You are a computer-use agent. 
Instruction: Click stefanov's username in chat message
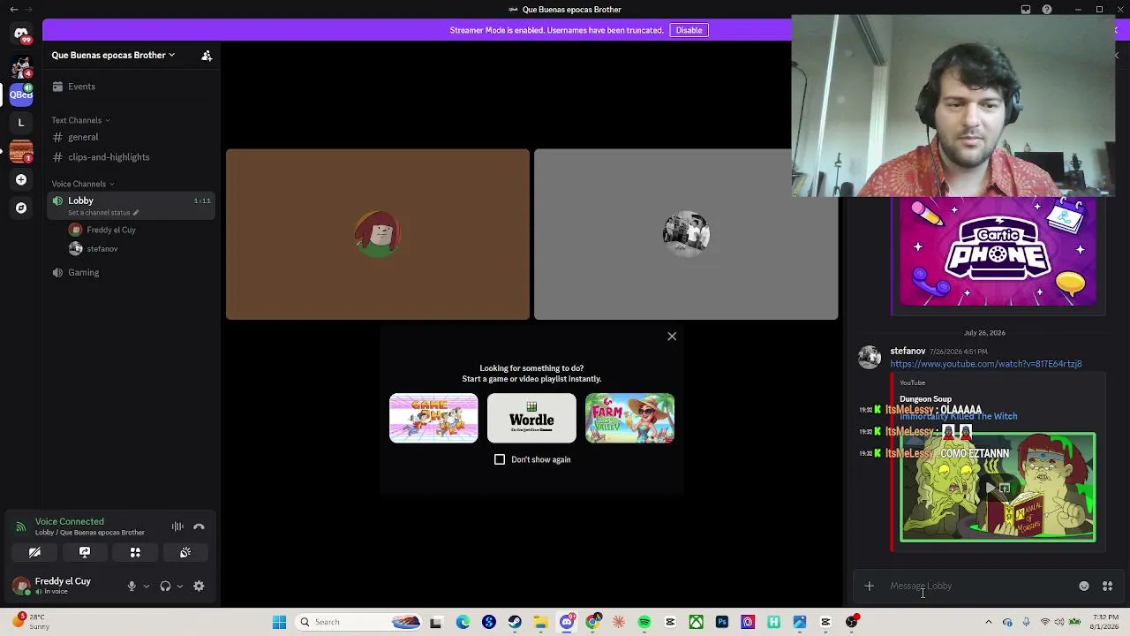pos(908,352)
